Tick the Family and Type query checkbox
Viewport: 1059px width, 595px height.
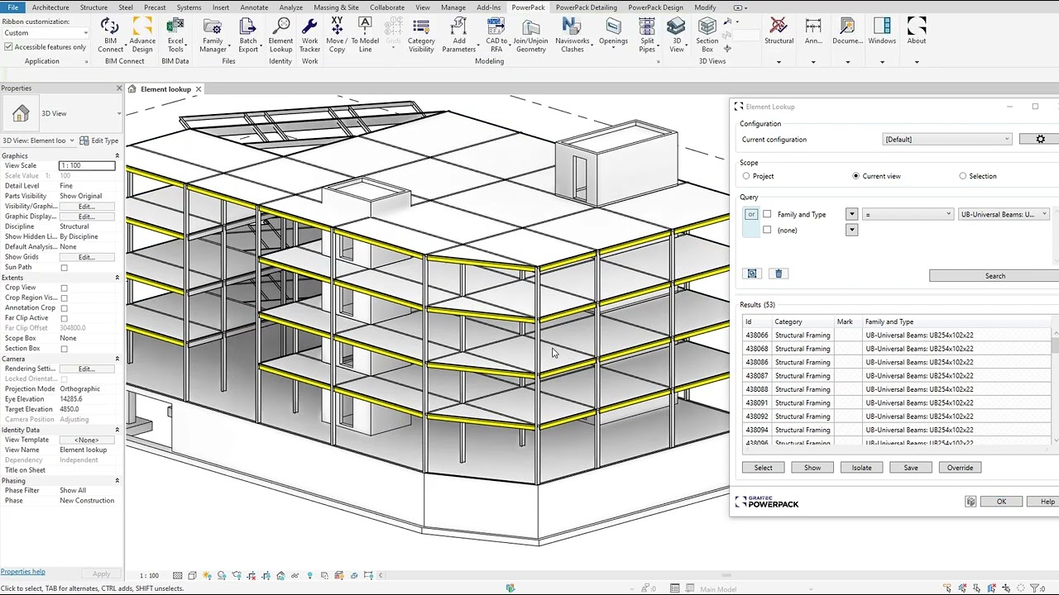[767, 215]
